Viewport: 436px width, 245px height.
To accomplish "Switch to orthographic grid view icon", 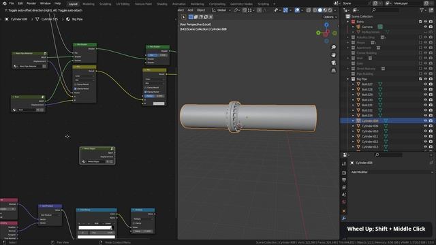I will point(333,71).
